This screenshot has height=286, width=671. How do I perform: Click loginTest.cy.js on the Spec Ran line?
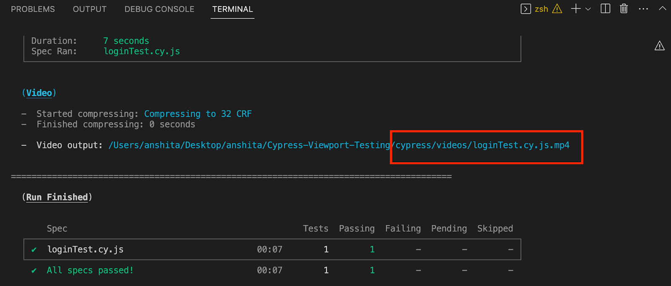(142, 51)
